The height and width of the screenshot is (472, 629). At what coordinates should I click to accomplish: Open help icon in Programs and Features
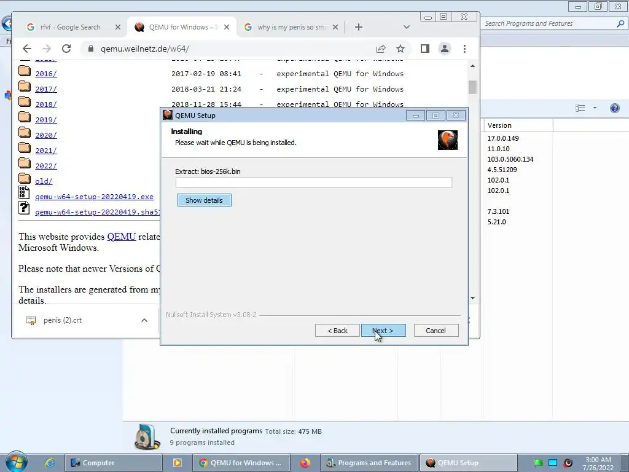click(x=614, y=108)
